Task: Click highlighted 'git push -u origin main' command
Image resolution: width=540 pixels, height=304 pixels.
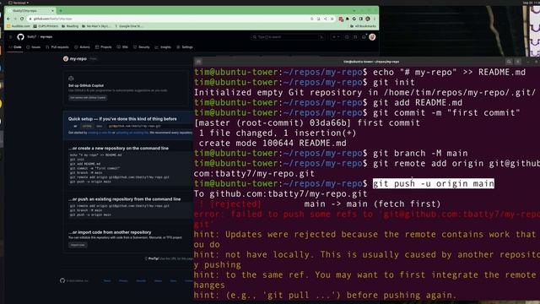Action: [434, 184]
